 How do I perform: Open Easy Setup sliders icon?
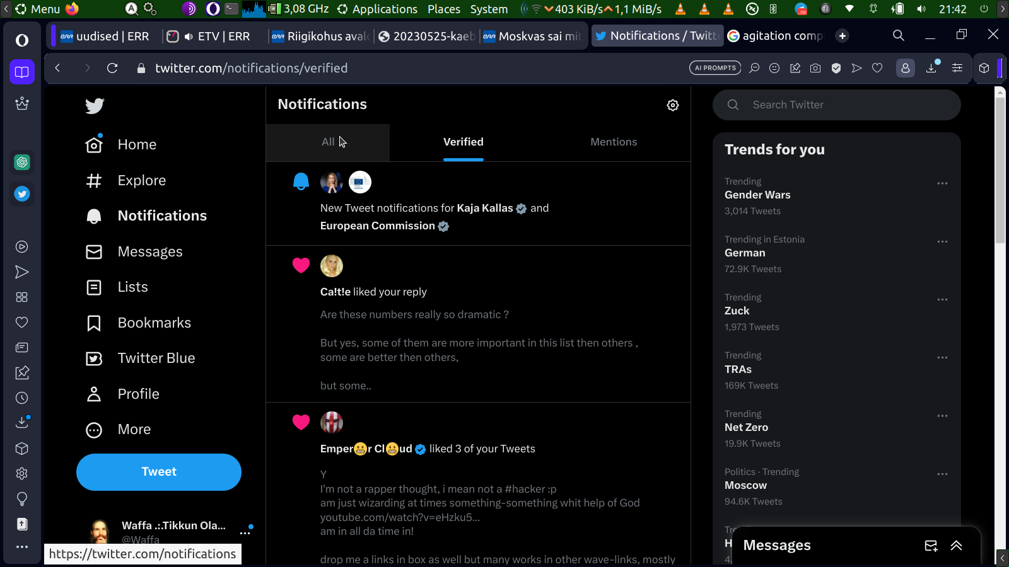[x=957, y=68]
